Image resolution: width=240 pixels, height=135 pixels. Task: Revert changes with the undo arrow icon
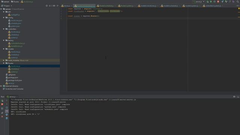point(233,1)
